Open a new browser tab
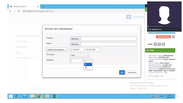 pyautogui.click(x=43, y=7)
